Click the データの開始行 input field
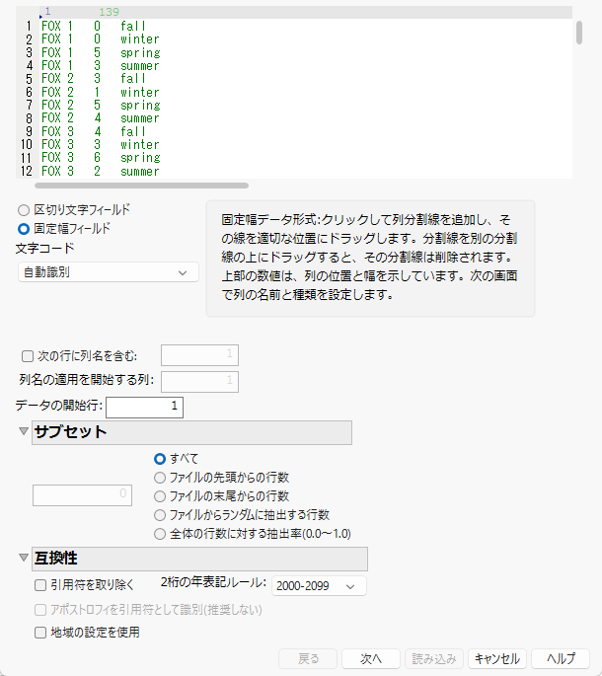 (x=144, y=408)
